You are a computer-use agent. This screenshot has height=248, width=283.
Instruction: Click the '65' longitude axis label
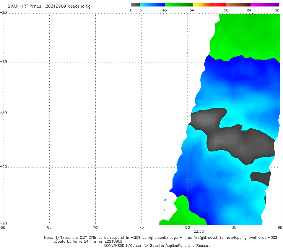pos(49,227)
